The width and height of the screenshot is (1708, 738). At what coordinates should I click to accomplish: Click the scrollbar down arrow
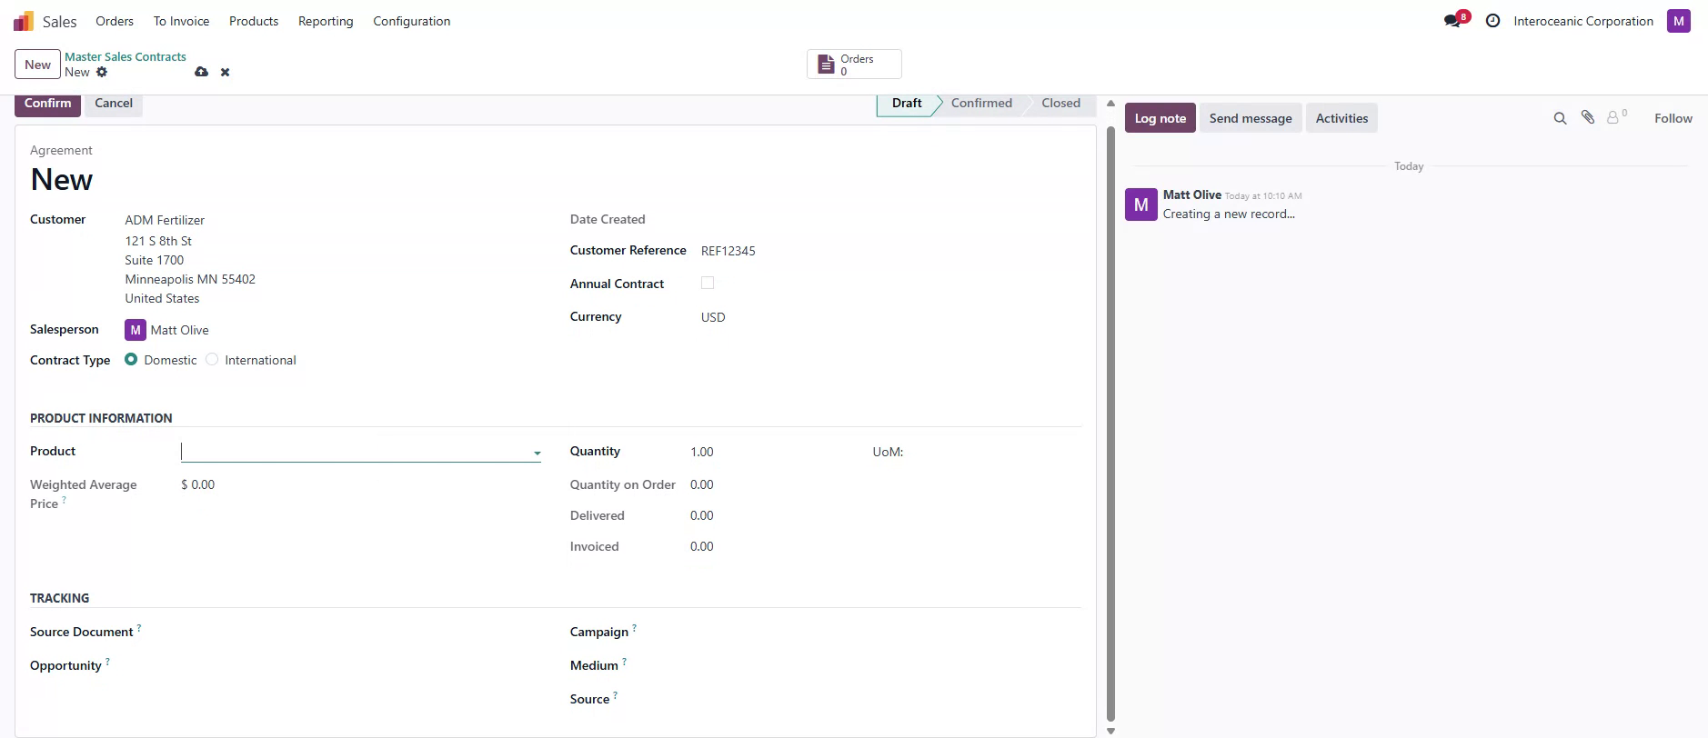coord(1110,731)
